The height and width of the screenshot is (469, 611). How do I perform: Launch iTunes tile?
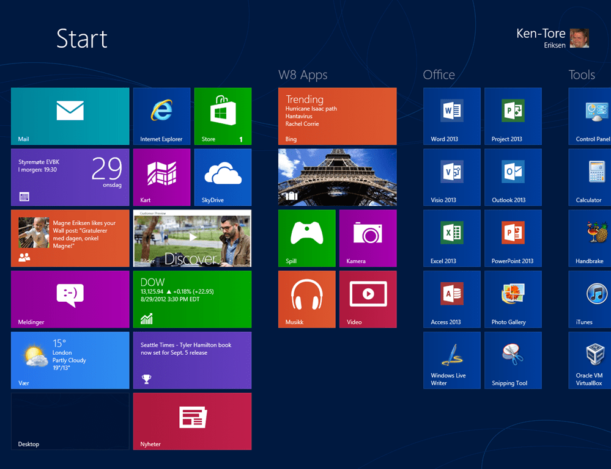[590, 299]
